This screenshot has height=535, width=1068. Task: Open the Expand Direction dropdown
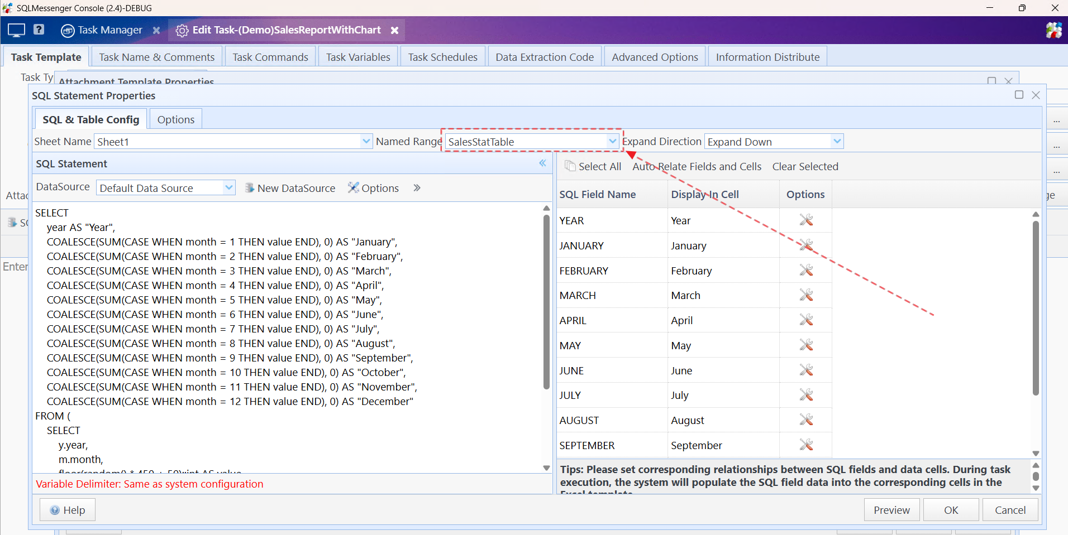[836, 141]
